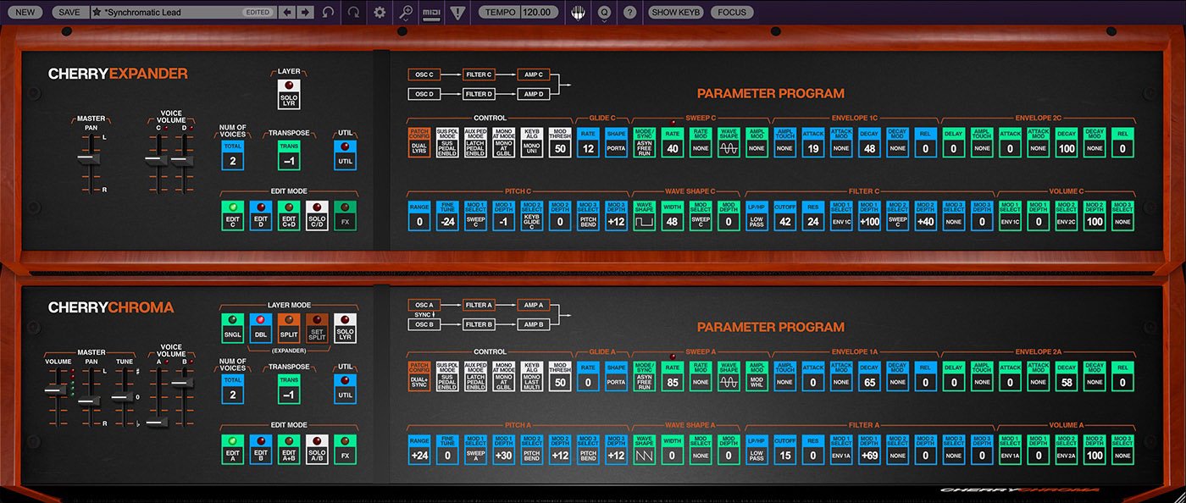This screenshot has height=503, width=1186.
Task: Load the next preset with the right arrow
Action: click(305, 13)
